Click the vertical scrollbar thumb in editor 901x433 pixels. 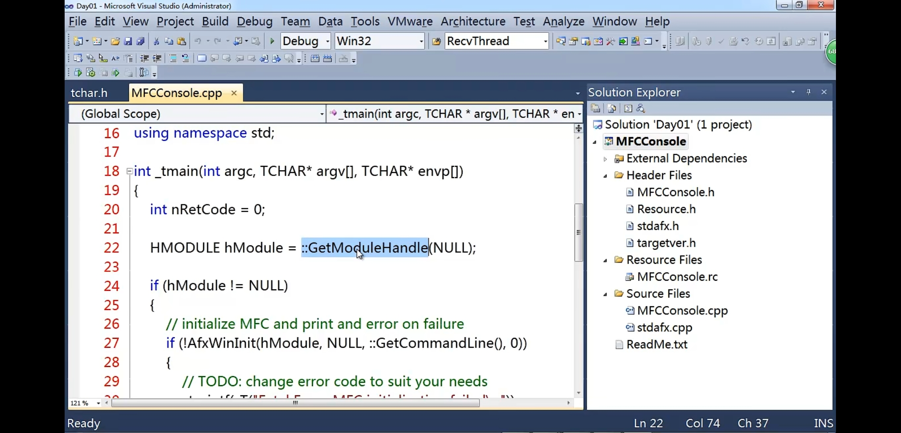[579, 233]
